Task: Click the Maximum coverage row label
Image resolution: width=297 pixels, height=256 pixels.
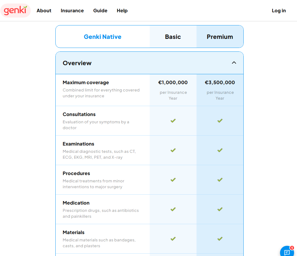Action: 86,83
